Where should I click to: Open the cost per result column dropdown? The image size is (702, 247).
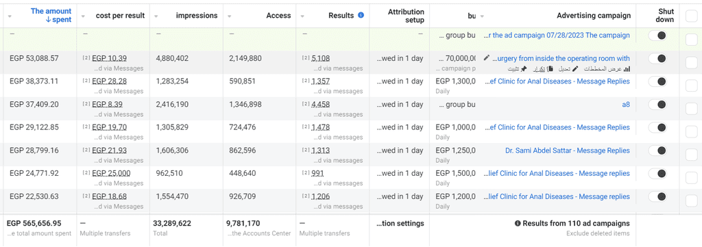[x=83, y=16]
